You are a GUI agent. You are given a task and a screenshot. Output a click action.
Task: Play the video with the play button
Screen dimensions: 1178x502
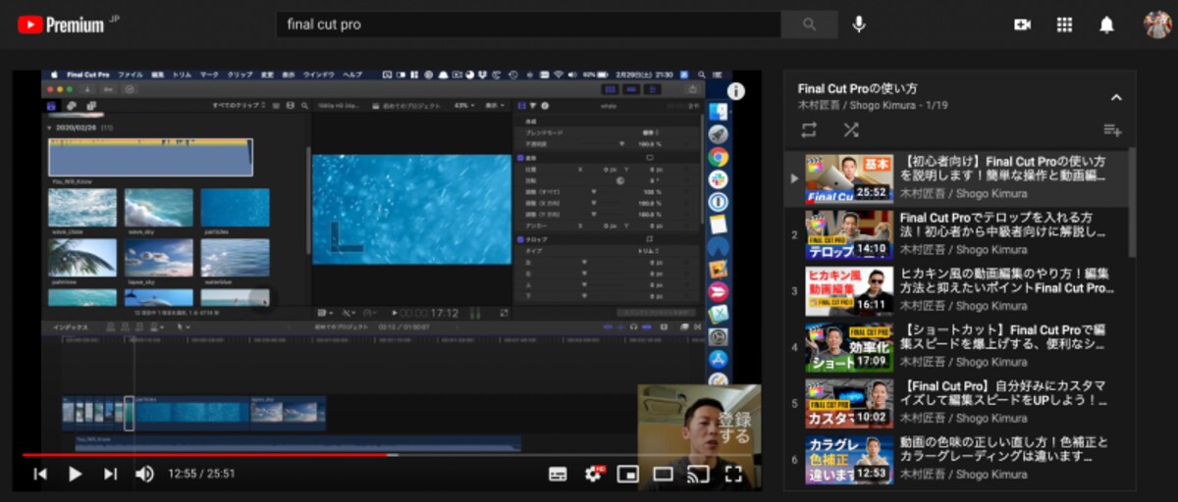tap(75, 475)
